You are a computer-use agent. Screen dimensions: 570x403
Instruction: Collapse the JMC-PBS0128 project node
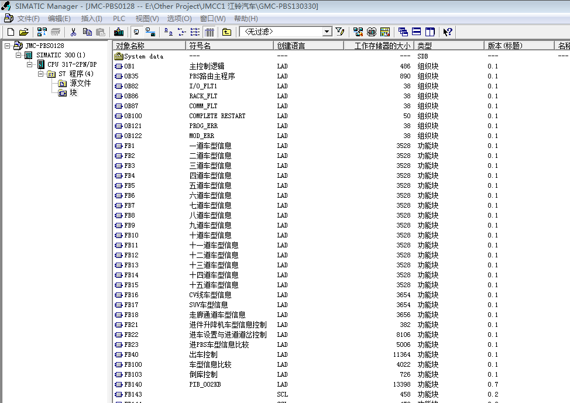click(7, 46)
